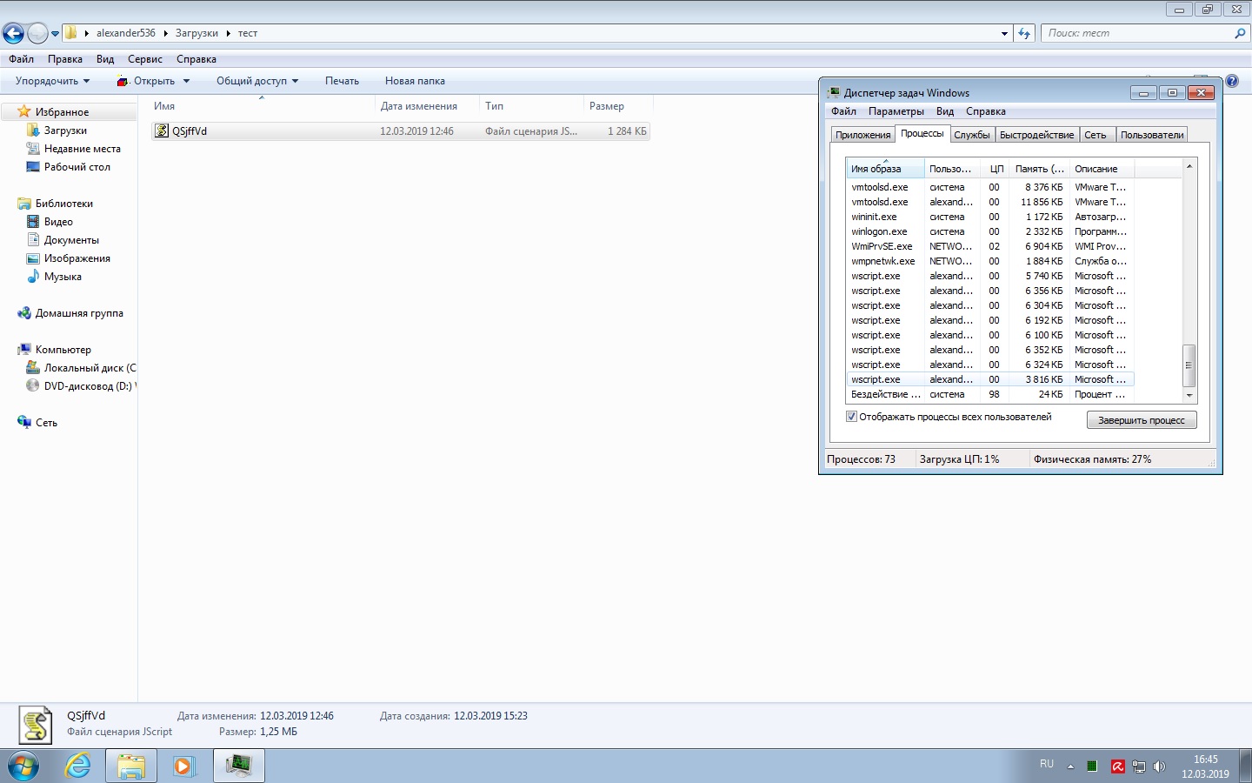Open the address bar history dropdown arrow
Image resolution: width=1252 pixels, height=783 pixels.
point(1004,33)
